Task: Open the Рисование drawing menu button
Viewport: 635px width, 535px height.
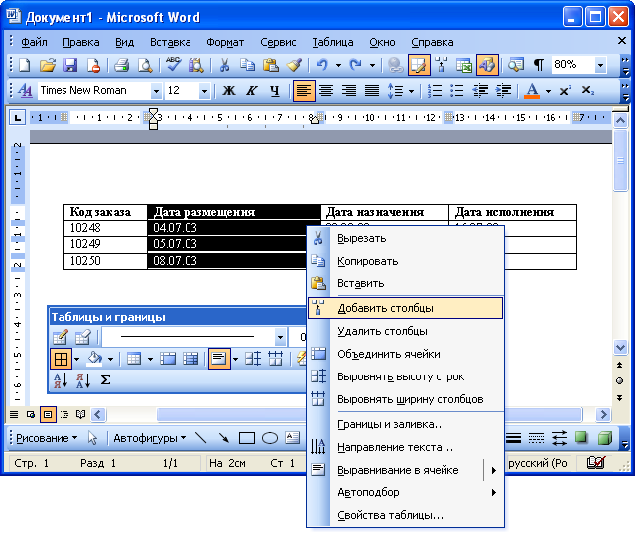Action: (x=47, y=438)
